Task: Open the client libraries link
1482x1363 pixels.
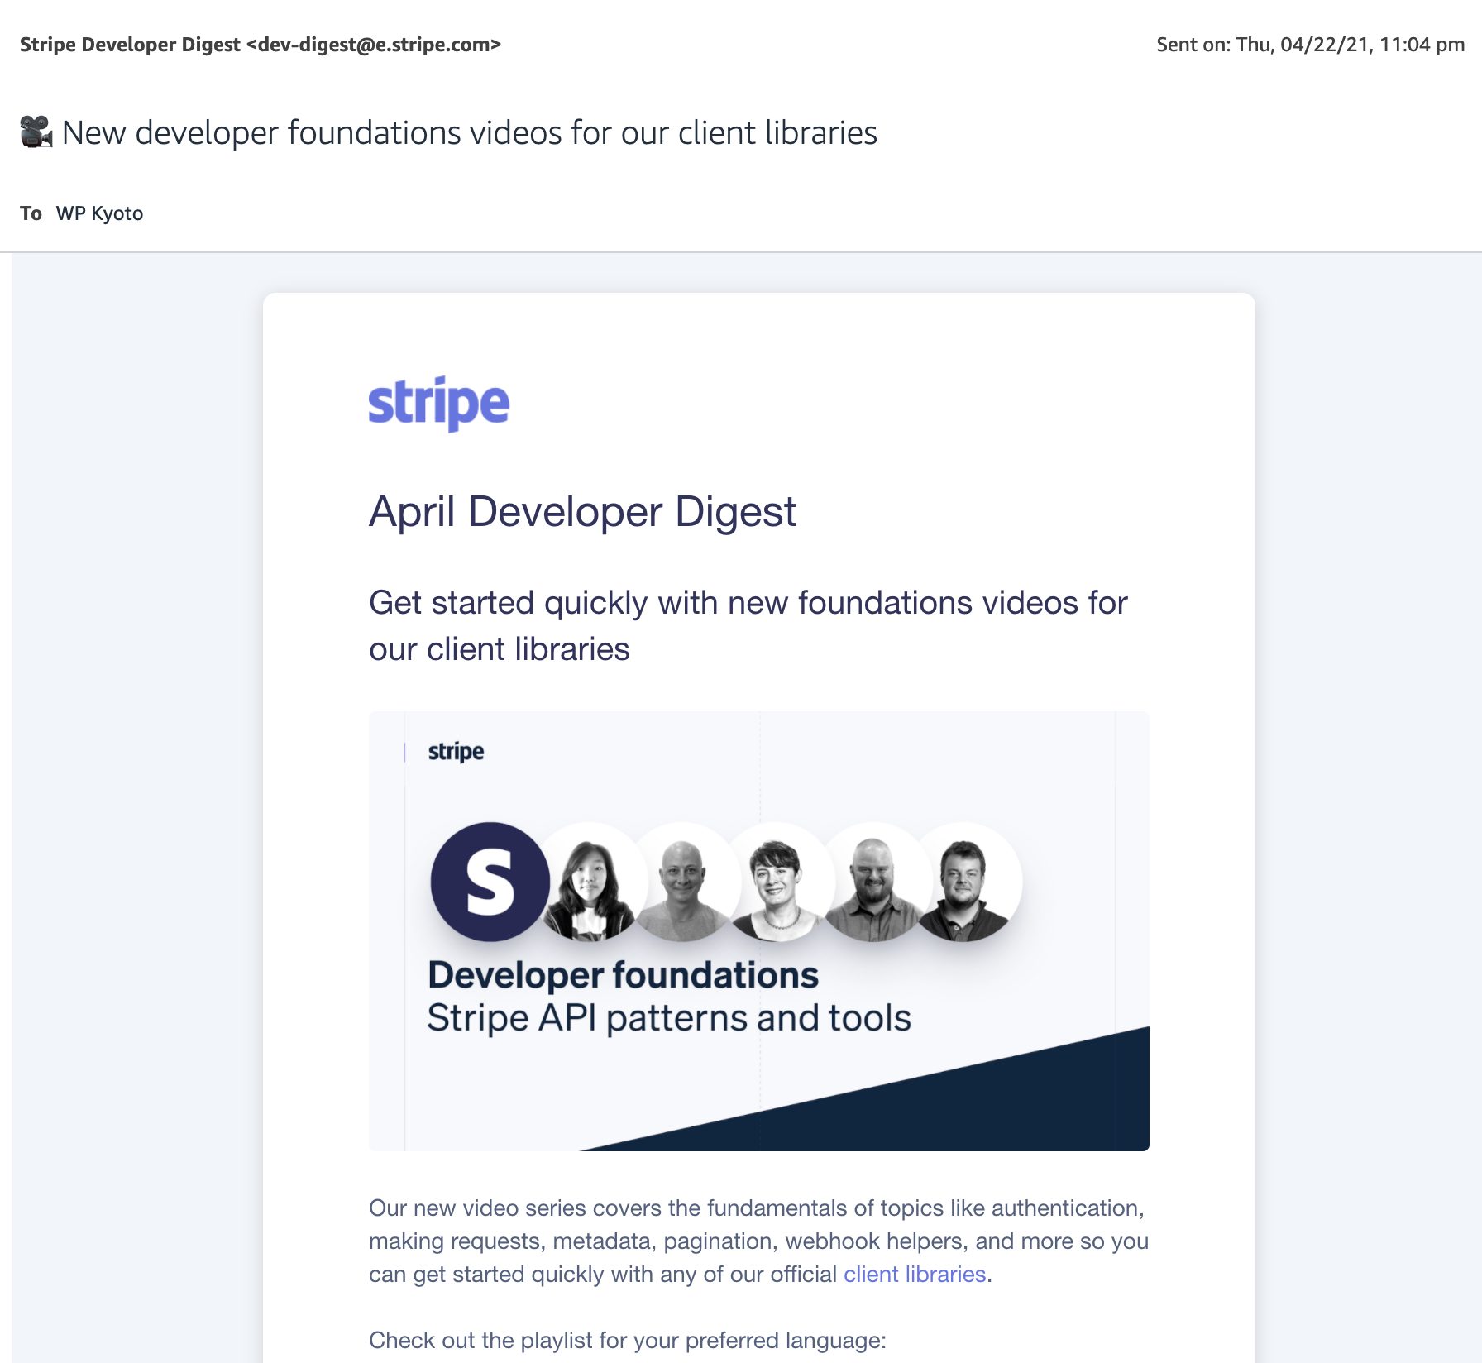Action: [915, 1274]
